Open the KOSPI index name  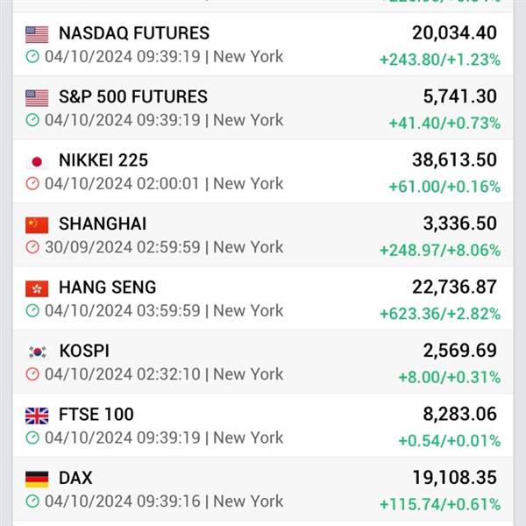[84, 351]
